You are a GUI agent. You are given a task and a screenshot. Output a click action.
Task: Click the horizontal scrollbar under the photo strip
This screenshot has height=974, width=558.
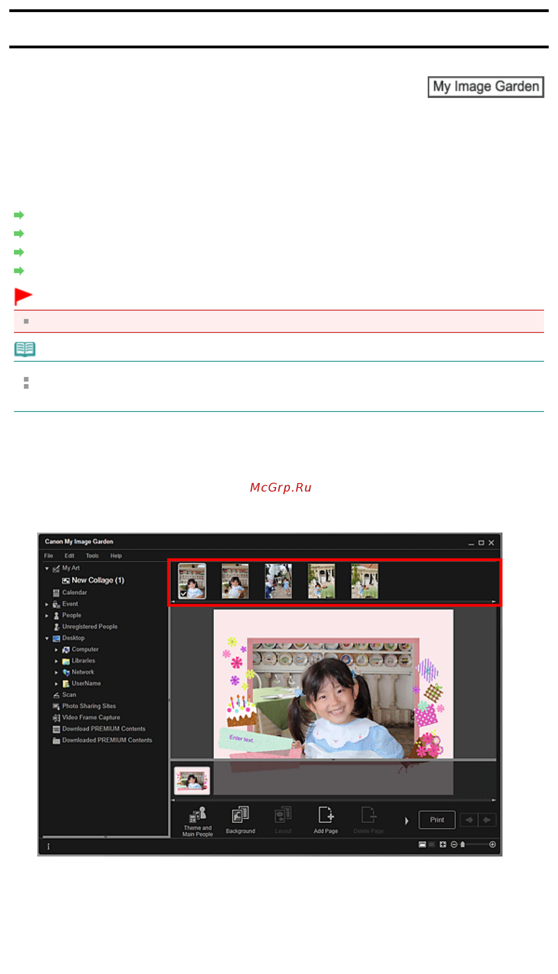point(333,602)
